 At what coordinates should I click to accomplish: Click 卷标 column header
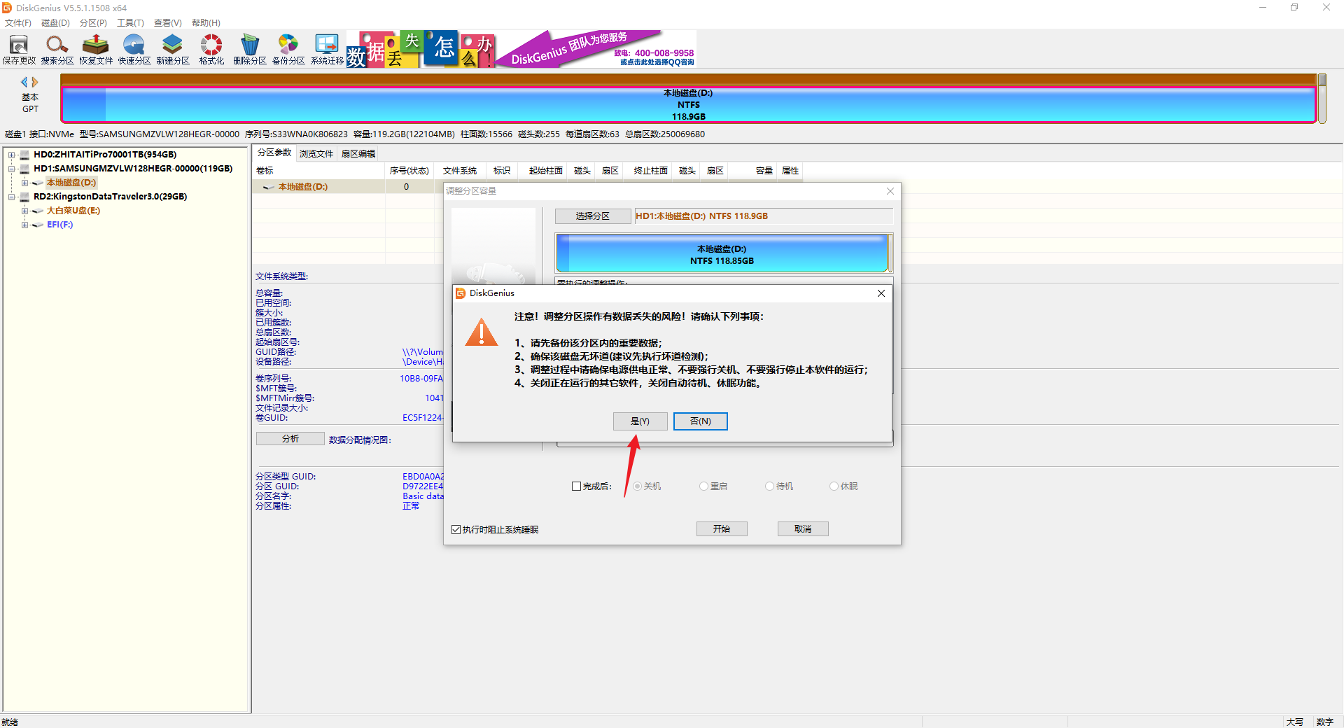pos(318,171)
